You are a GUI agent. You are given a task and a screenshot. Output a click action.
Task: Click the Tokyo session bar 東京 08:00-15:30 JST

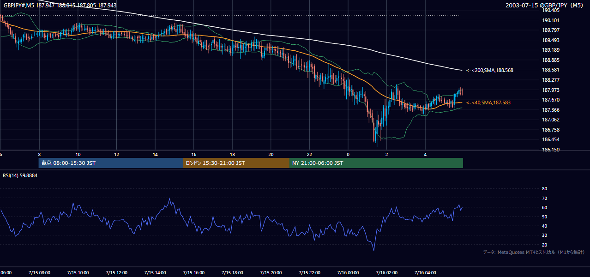tap(111, 163)
